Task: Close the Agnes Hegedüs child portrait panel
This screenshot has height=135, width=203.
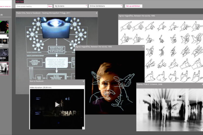Action: 143,47
